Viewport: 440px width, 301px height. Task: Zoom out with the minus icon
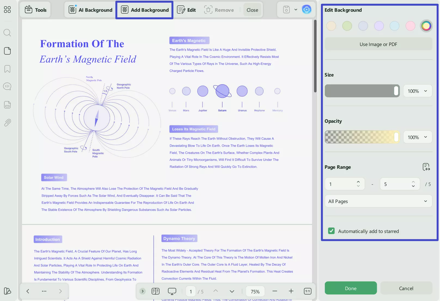(x=275, y=291)
